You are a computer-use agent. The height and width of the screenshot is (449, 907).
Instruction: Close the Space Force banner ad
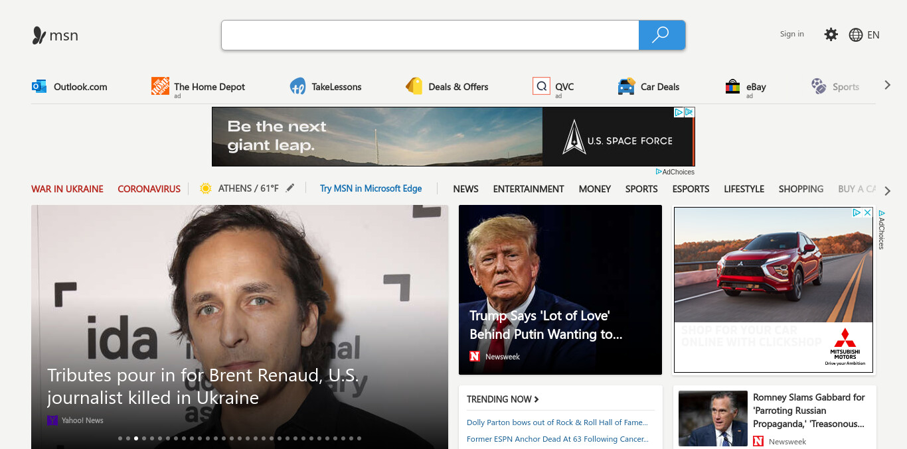(x=689, y=113)
